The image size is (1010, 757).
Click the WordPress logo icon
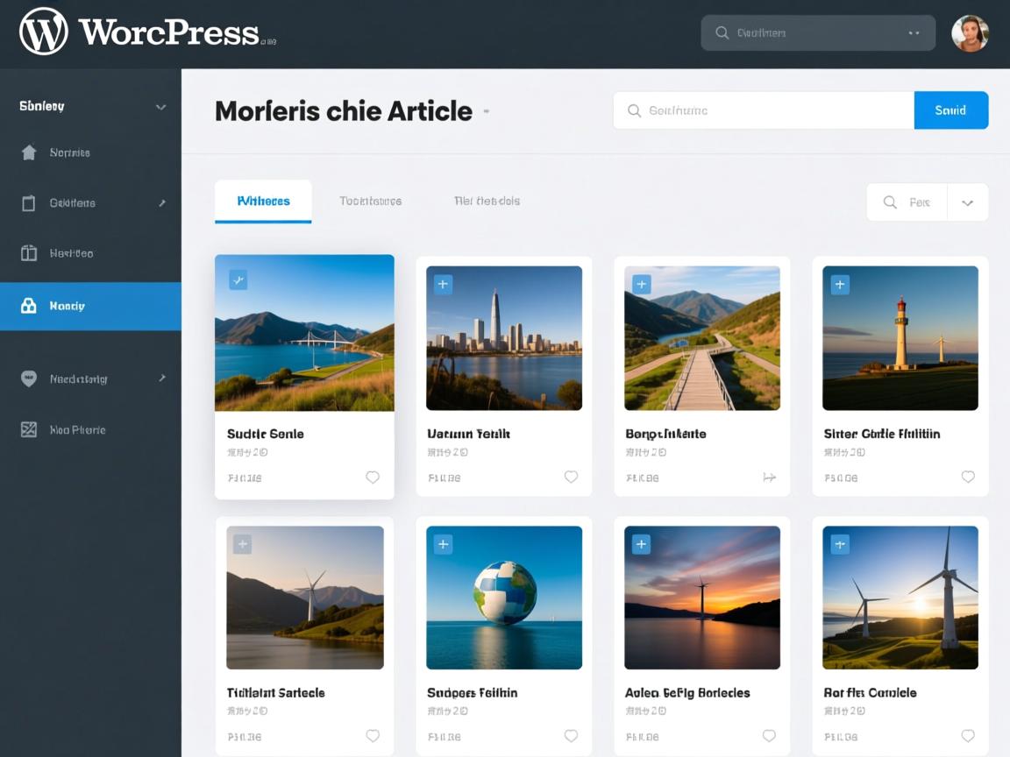43,32
